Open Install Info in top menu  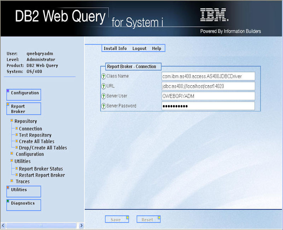point(115,48)
